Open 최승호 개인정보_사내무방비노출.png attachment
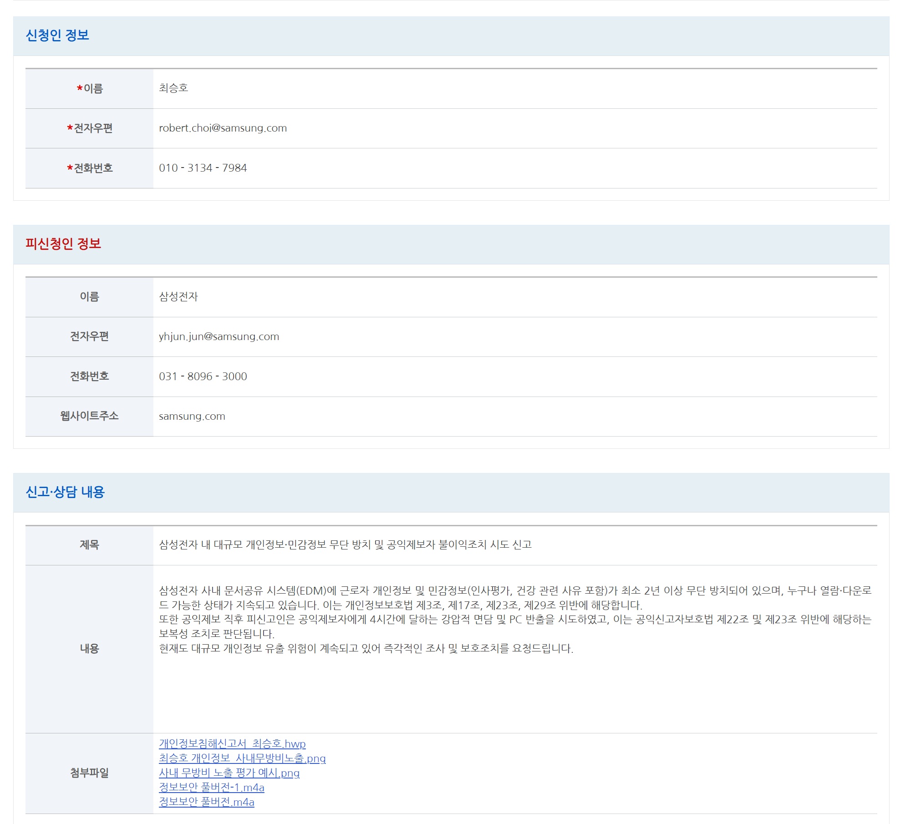The height and width of the screenshot is (824, 905). click(x=242, y=758)
